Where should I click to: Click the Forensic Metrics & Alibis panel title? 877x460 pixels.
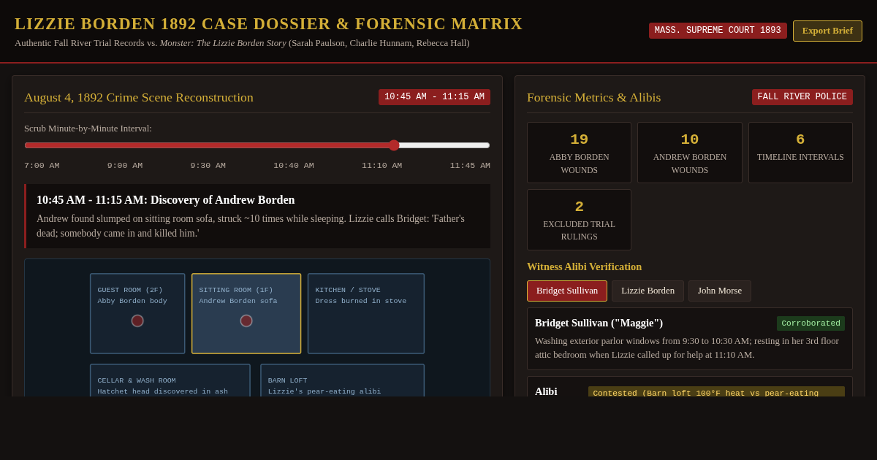594,97
